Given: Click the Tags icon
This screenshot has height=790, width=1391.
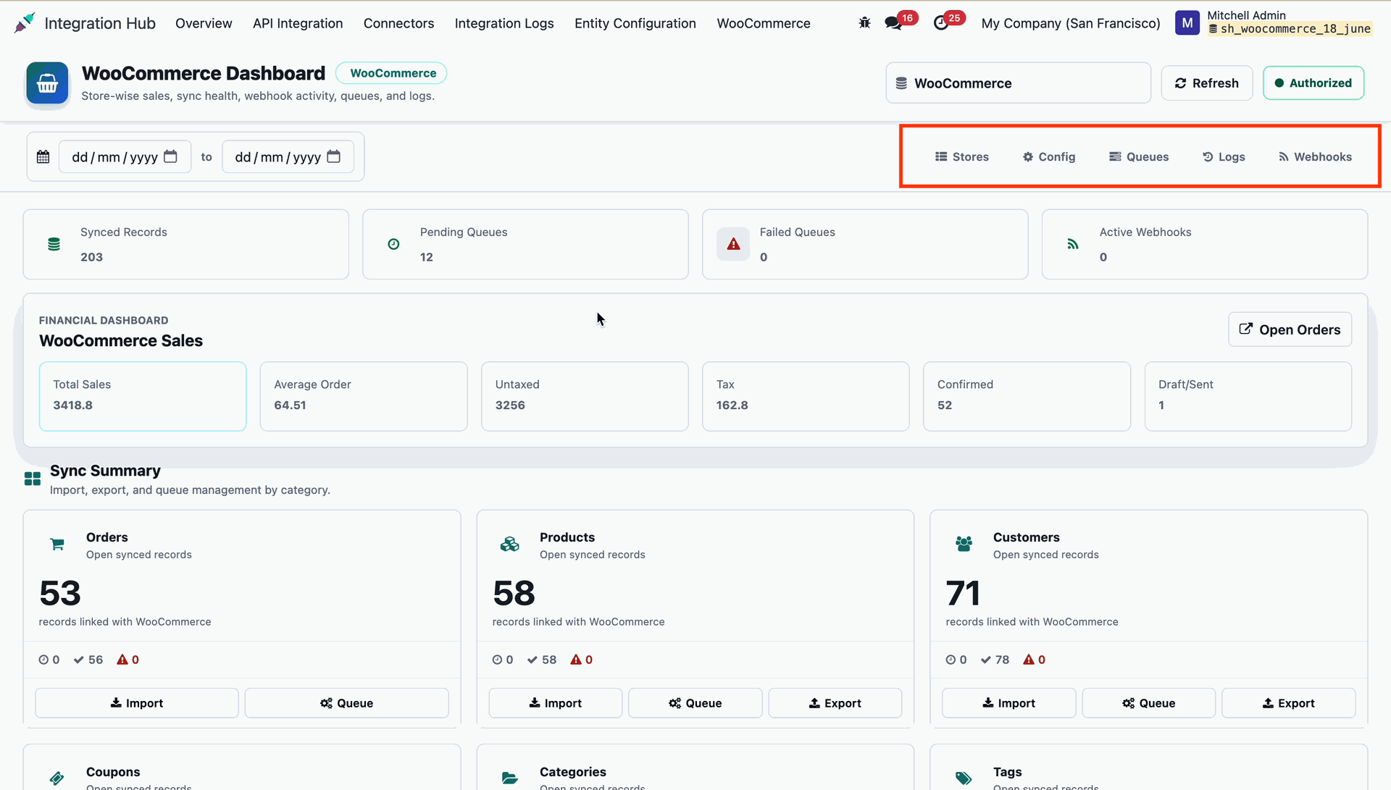Looking at the screenshot, I should (x=964, y=778).
